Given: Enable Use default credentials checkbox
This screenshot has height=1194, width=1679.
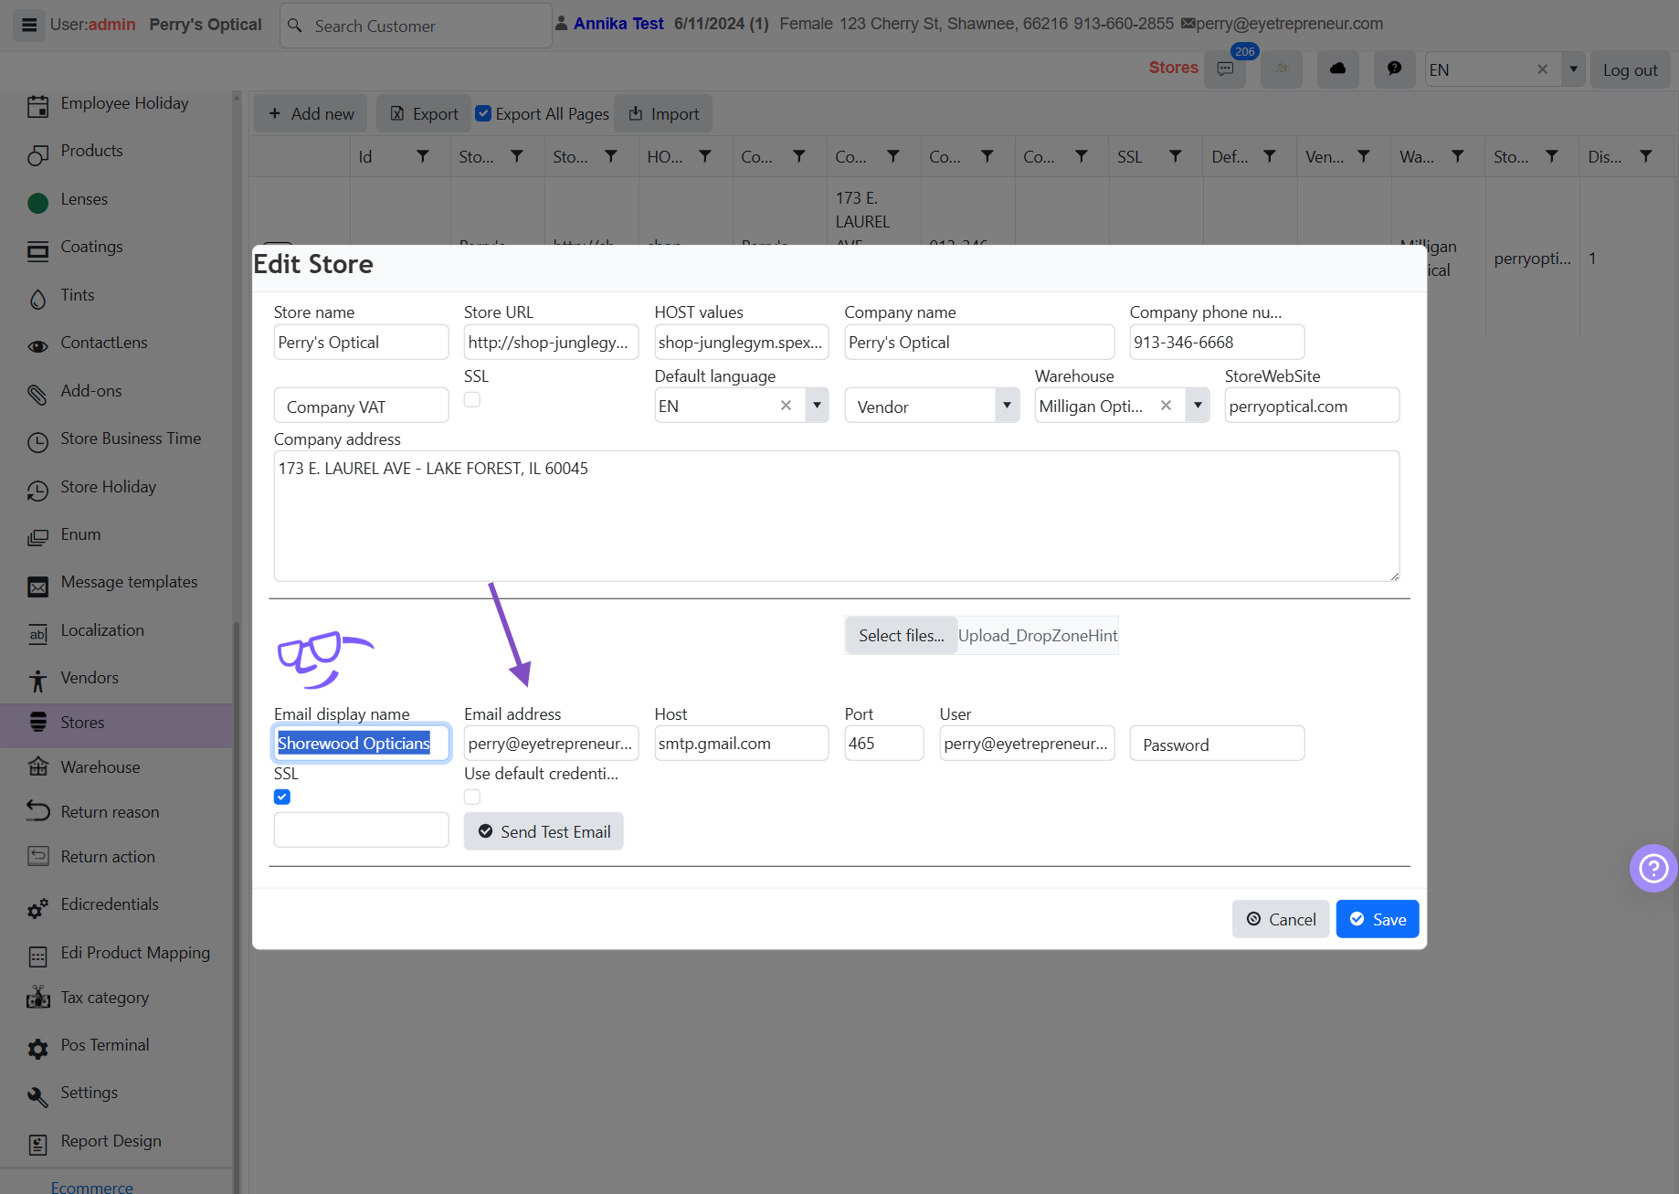Looking at the screenshot, I should point(472,797).
